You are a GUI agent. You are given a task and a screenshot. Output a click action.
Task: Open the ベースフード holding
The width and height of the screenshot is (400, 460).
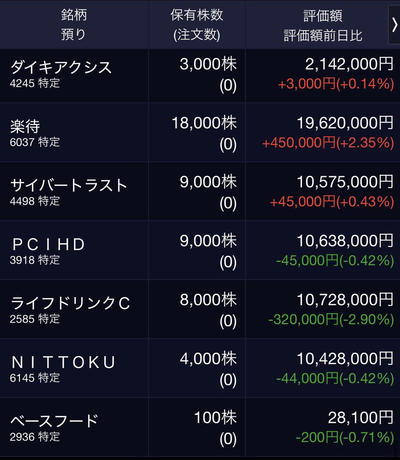pyautogui.click(x=200, y=427)
